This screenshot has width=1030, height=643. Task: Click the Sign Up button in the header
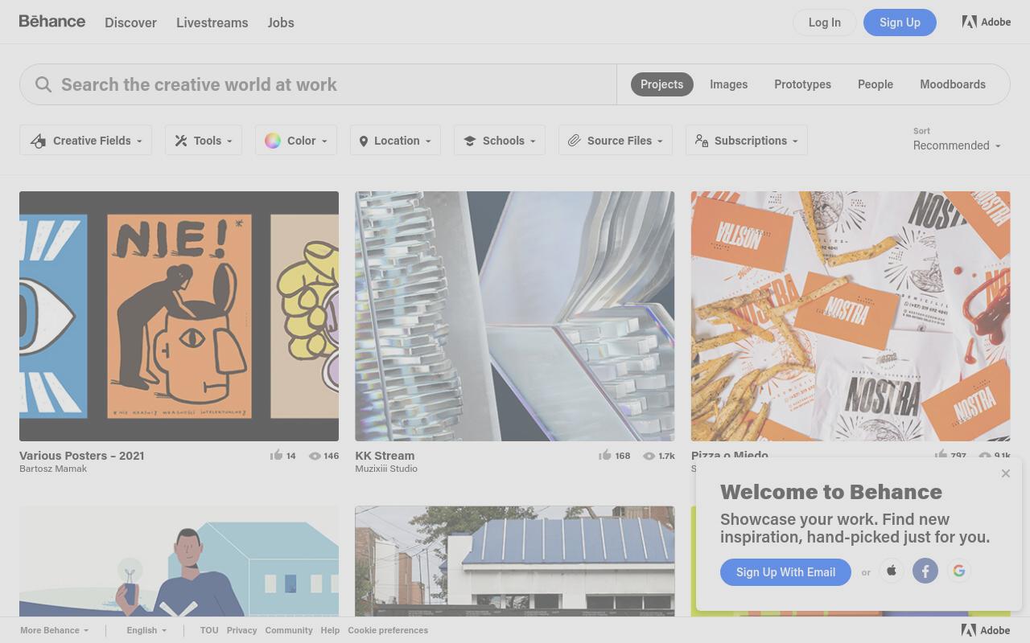pos(900,23)
